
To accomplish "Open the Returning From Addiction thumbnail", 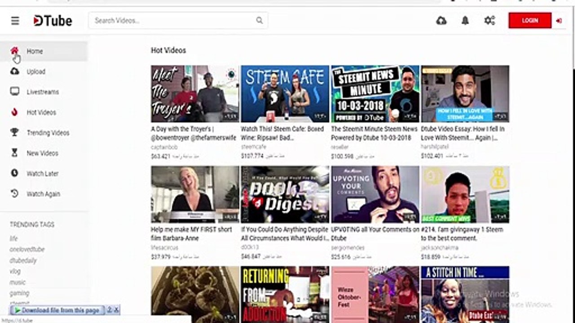I will click(285, 294).
